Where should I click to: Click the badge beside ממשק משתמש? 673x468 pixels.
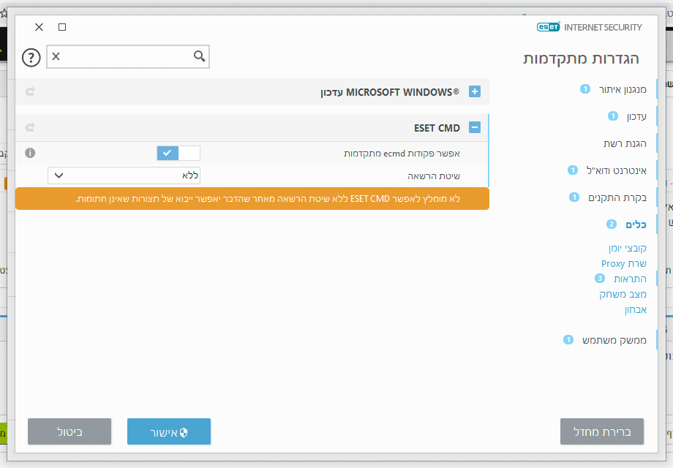[568, 340]
